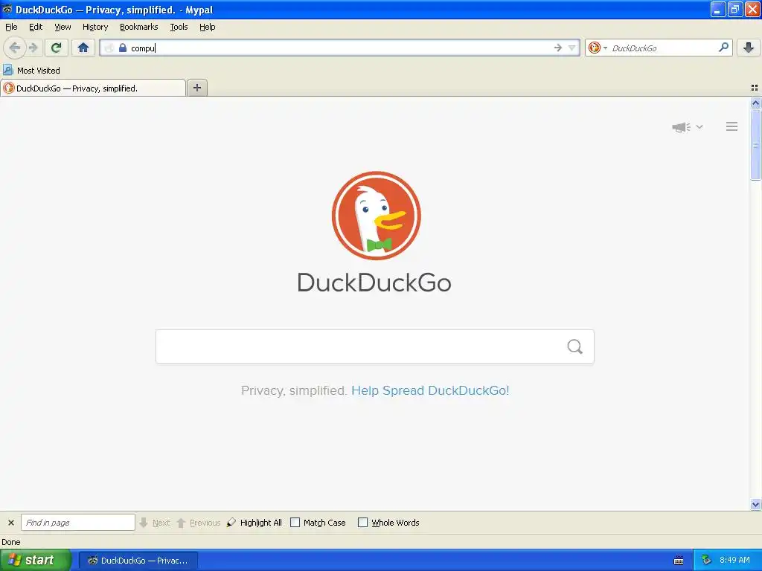This screenshot has height=571, width=762.
Task: Enable the Whole Words checkbox
Action: [362, 523]
